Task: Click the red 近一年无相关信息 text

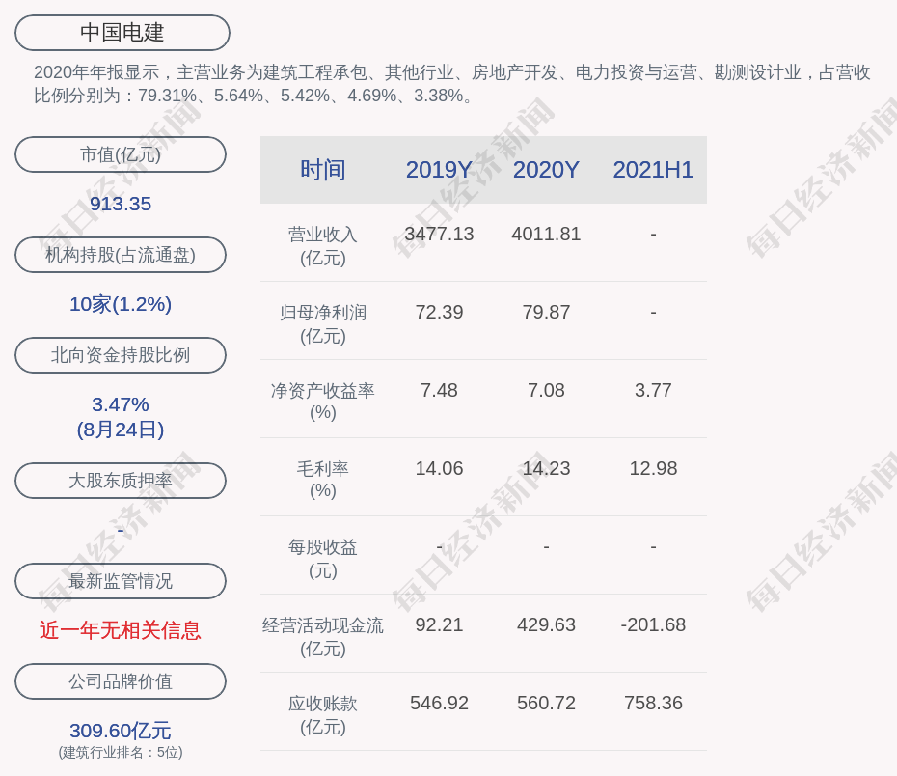Action: point(121,630)
